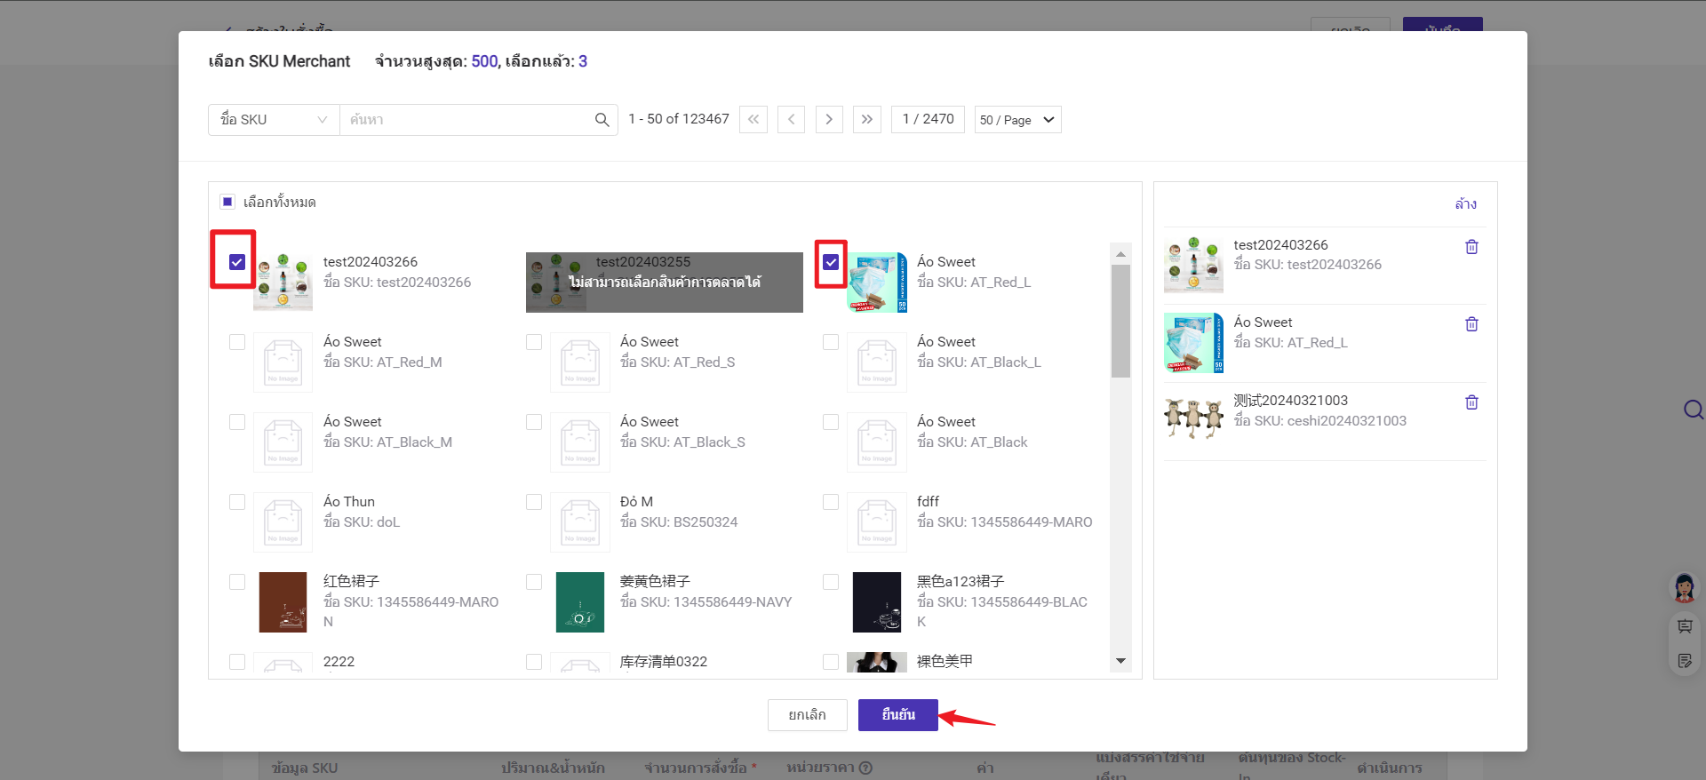1706x780 pixels.
Task: Click the test202403266 product thumbnail in grid
Action: click(x=283, y=282)
